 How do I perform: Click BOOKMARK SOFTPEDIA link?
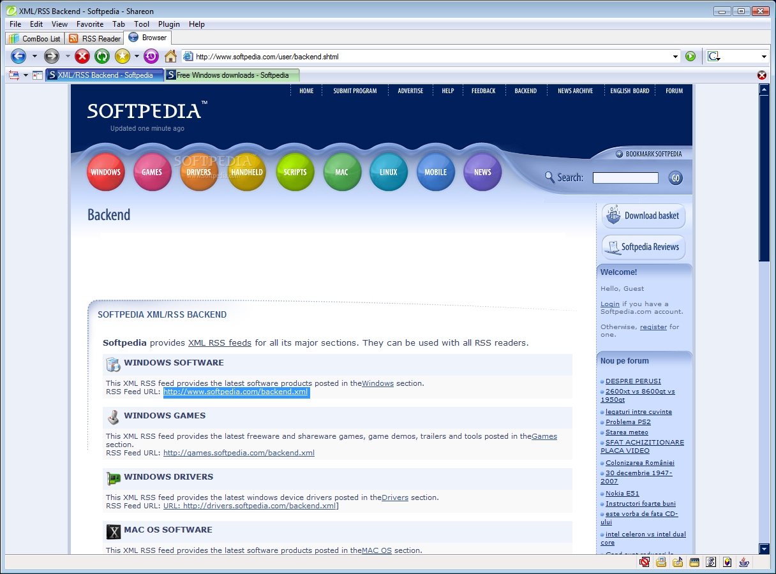pos(649,154)
